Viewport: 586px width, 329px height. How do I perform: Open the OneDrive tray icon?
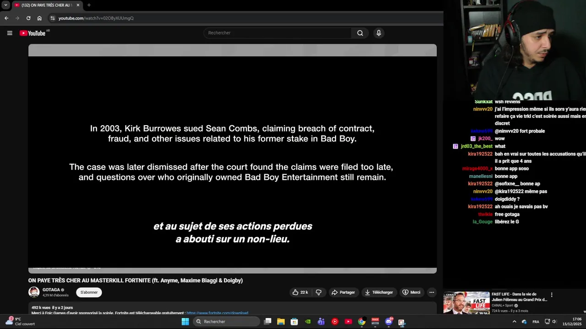(x=524, y=322)
